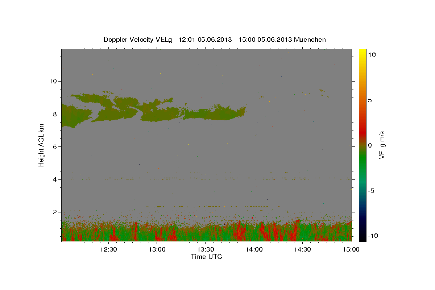Click the yellow top of the colorbar
435x290 pixels.
click(362, 51)
